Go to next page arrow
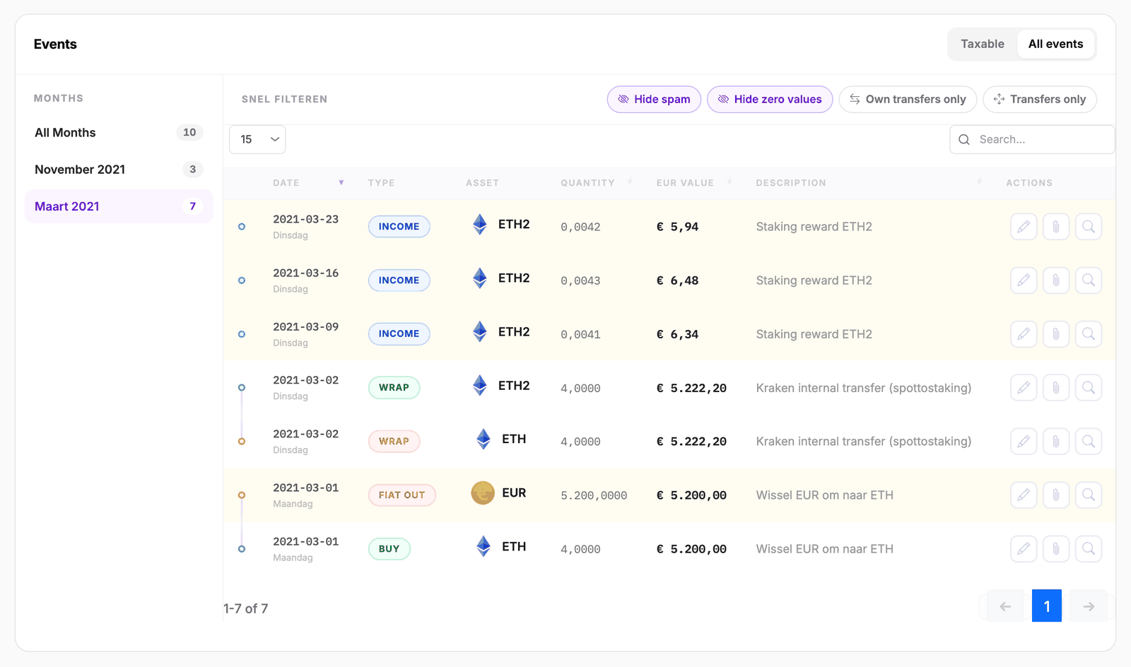The height and width of the screenshot is (667, 1131). (1089, 606)
